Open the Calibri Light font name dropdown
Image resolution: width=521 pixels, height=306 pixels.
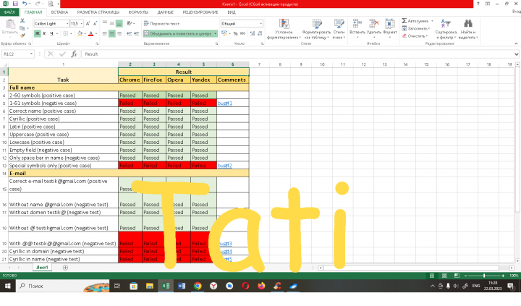coord(67,24)
